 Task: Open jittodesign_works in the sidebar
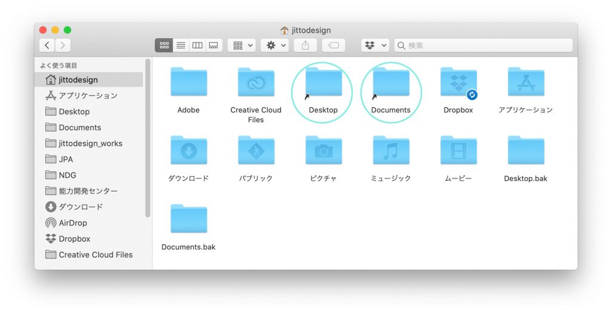coord(89,143)
